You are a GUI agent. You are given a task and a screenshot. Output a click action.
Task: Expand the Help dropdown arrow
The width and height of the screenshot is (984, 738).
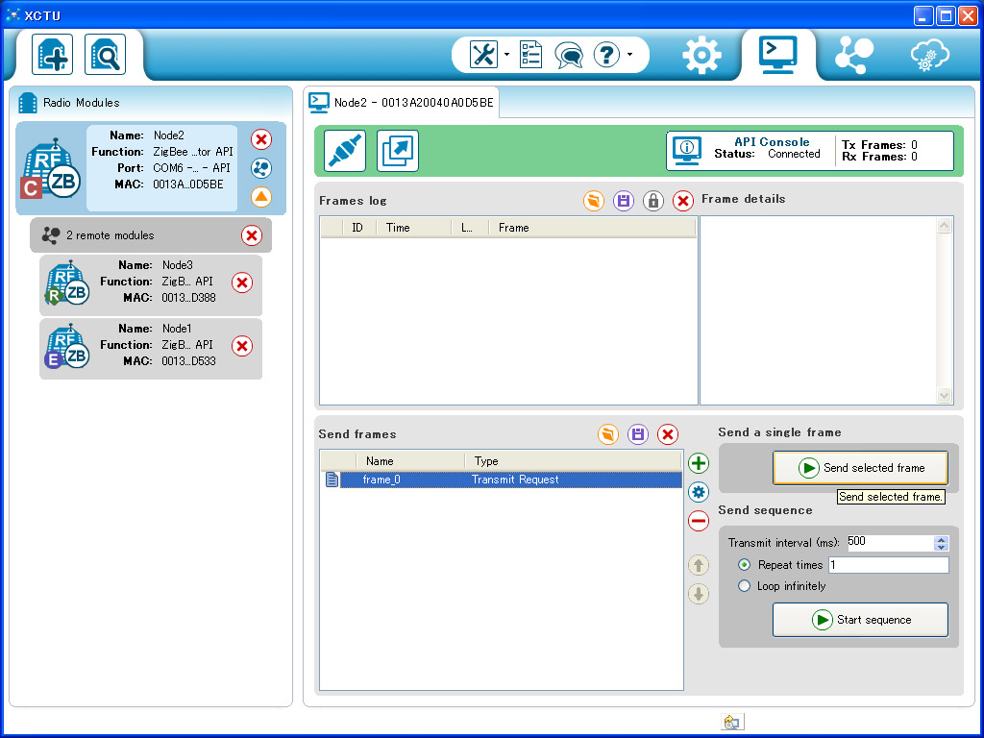click(629, 55)
